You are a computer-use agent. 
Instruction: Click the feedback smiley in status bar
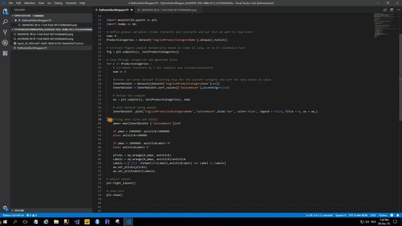coord(391,215)
